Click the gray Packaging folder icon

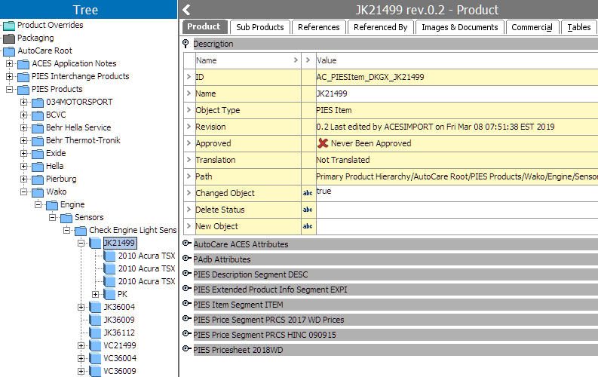pos(9,38)
